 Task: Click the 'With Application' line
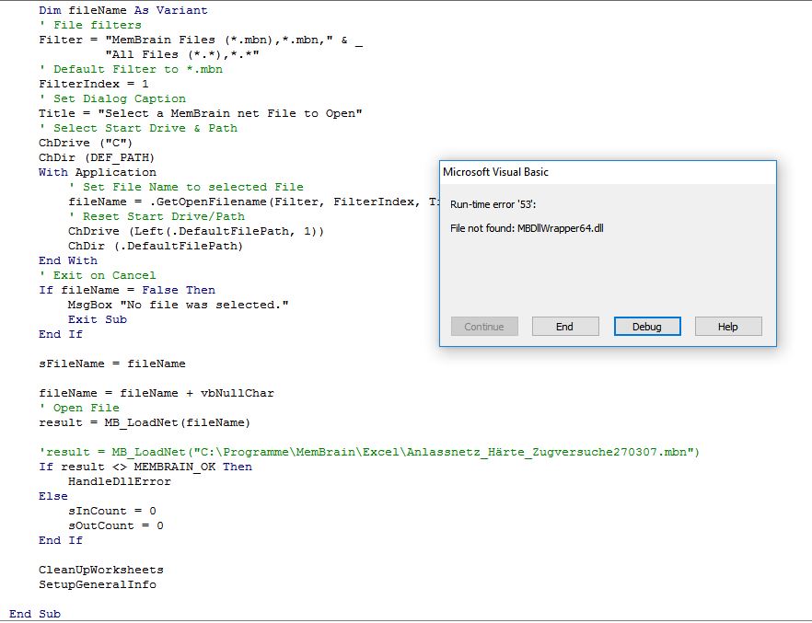98,172
